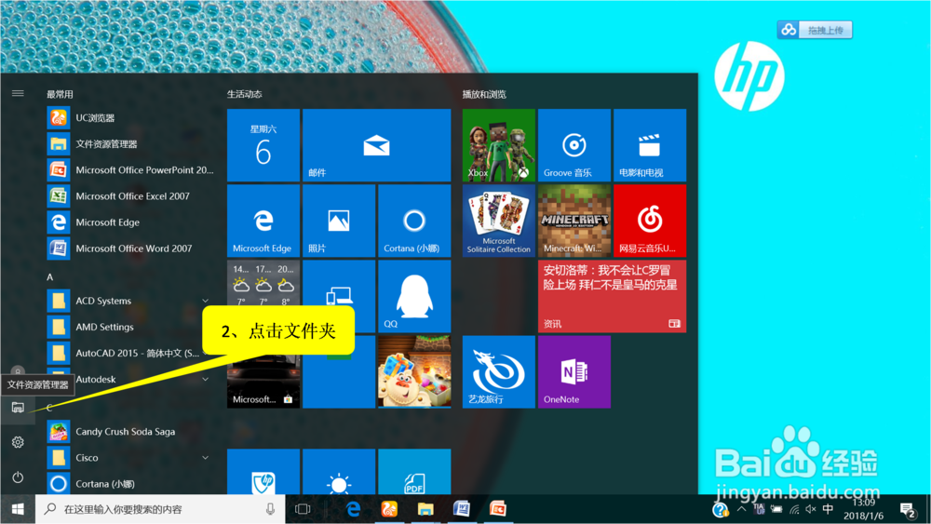The height and width of the screenshot is (524, 931).
Task: Open UC browser from the taskbar
Action: tap(389, 509)
